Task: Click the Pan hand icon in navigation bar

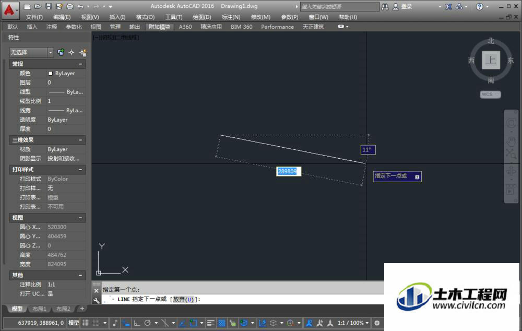Action: point(511,141)
